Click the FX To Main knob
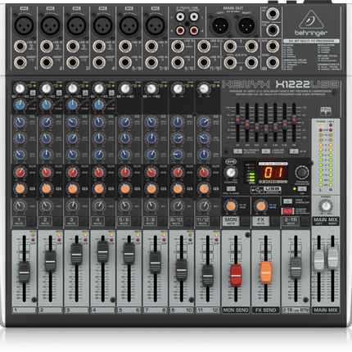 tap(260, 206)
